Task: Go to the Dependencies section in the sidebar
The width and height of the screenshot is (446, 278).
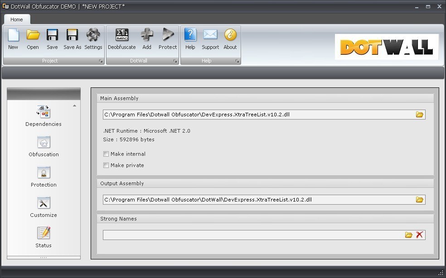Action: click(44, 116)
